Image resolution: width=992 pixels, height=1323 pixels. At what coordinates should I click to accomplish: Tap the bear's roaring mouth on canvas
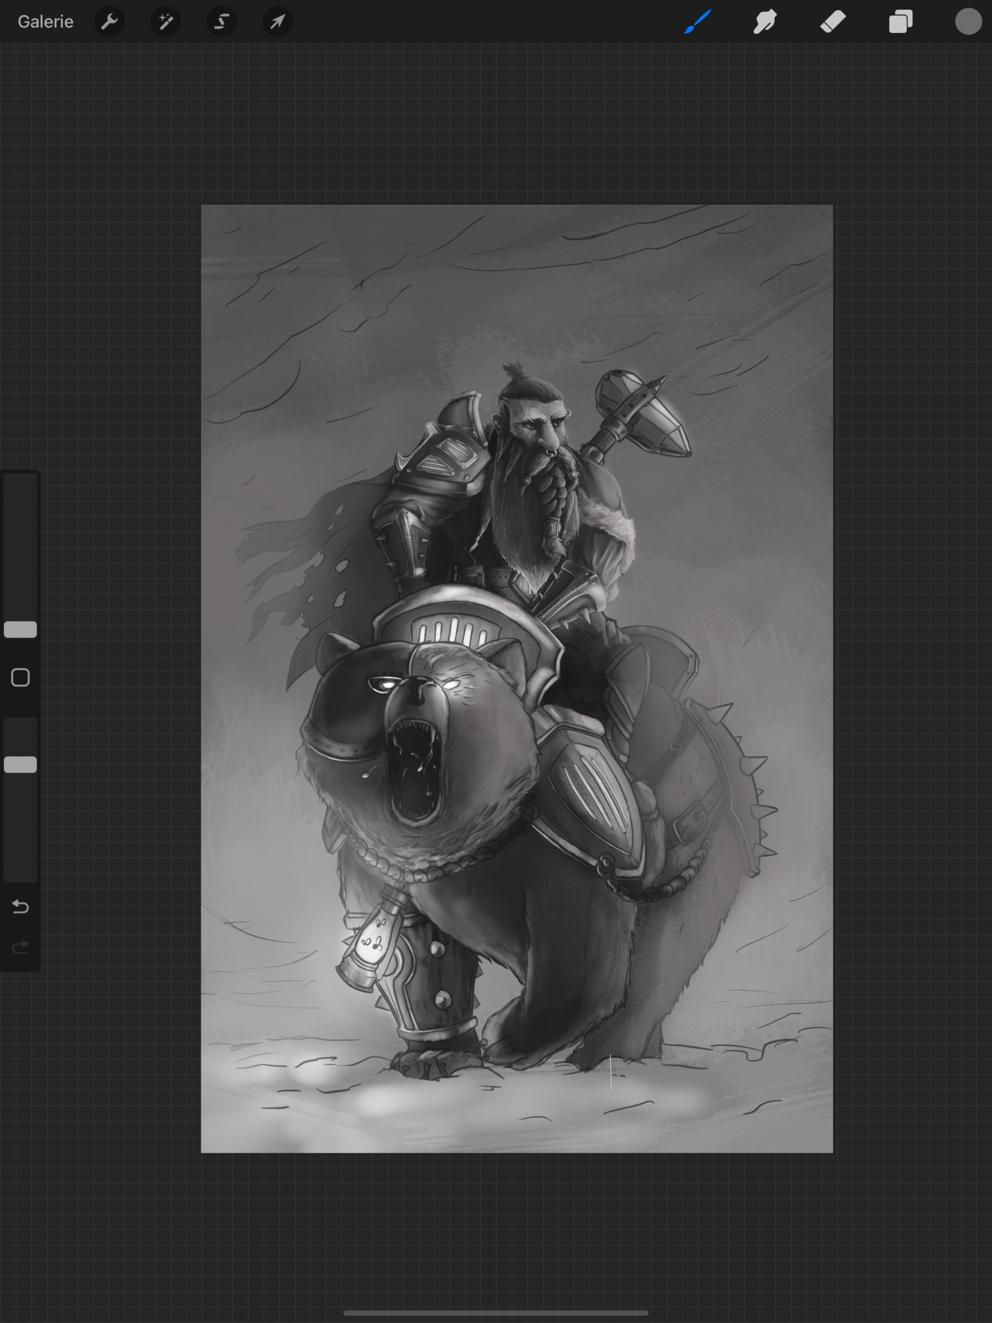[x=414, y=771]
